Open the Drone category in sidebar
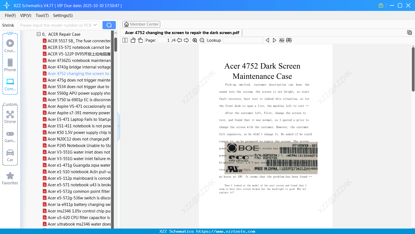The width and height of the screenshot is (415, 234). click(x=10, y=117)
